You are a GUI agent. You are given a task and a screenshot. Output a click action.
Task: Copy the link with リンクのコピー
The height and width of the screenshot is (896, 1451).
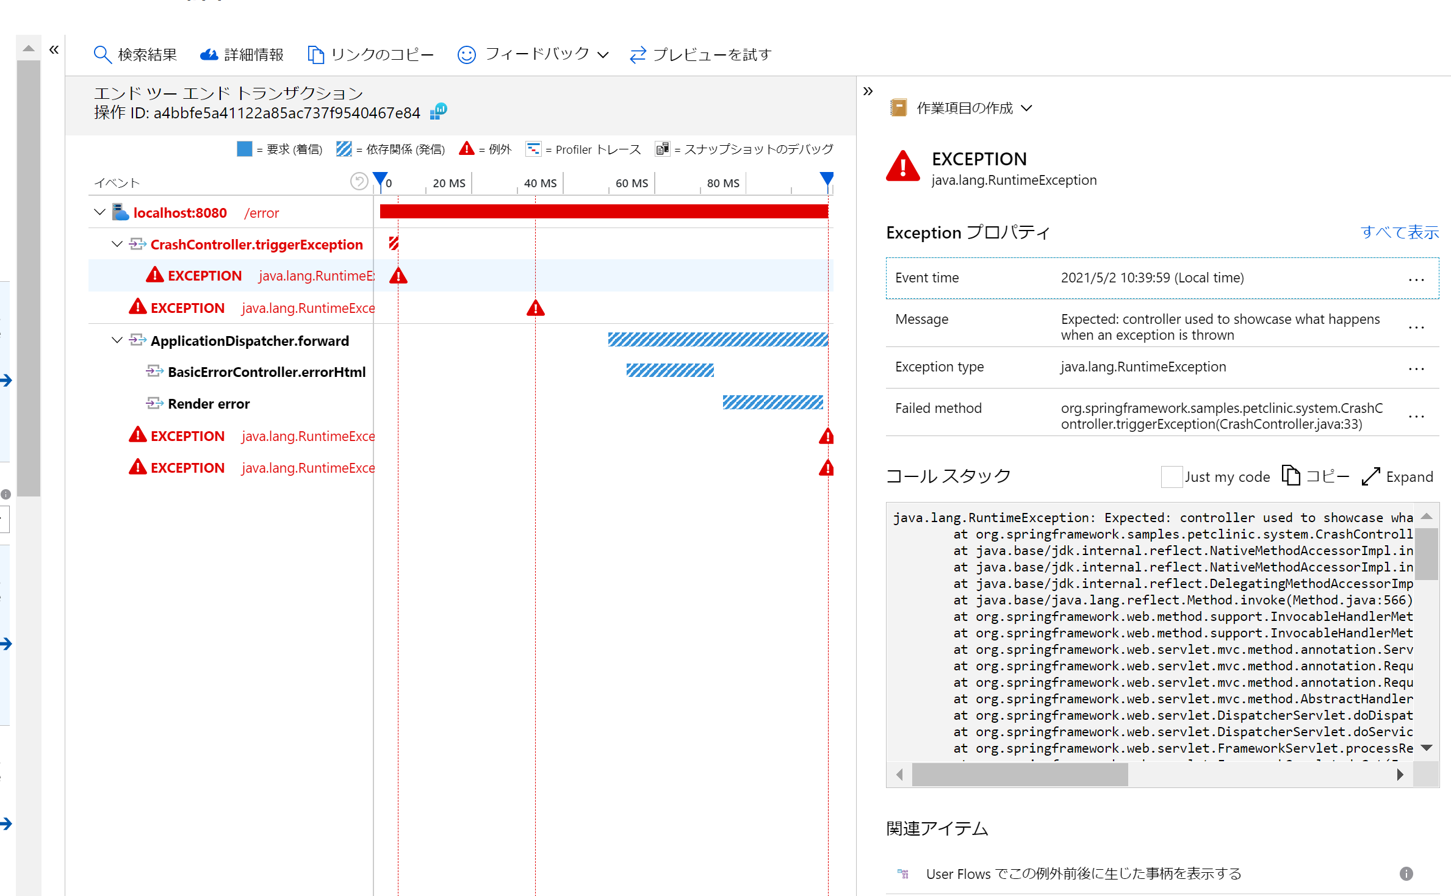[x=370, y=54]
